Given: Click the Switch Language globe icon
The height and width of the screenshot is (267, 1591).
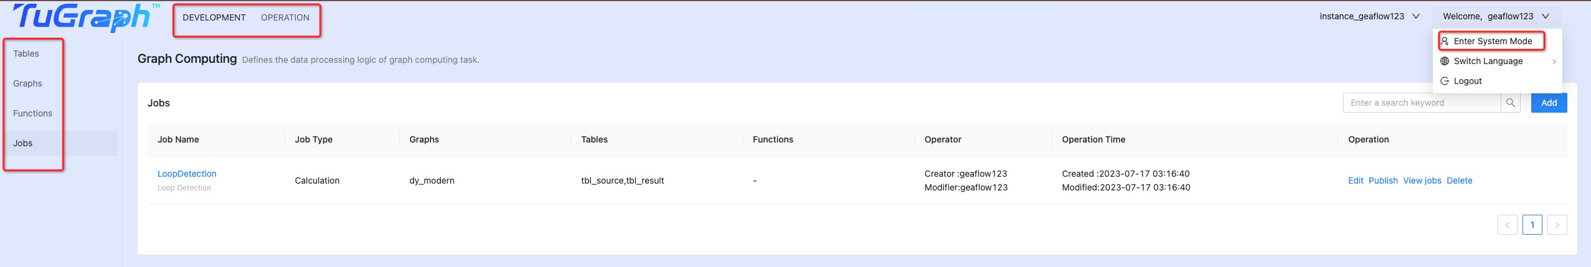Looking at the screenshot, I should pyautogui.click(x=1445, y=61).
